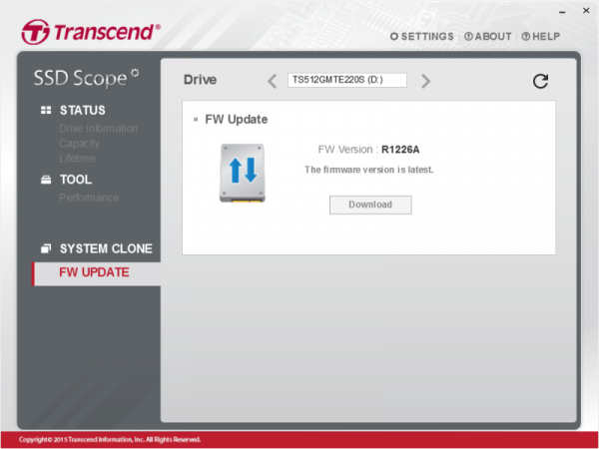Select the FW UPDATE tab
Screen dimensions: 599x449
click(94, 272)
